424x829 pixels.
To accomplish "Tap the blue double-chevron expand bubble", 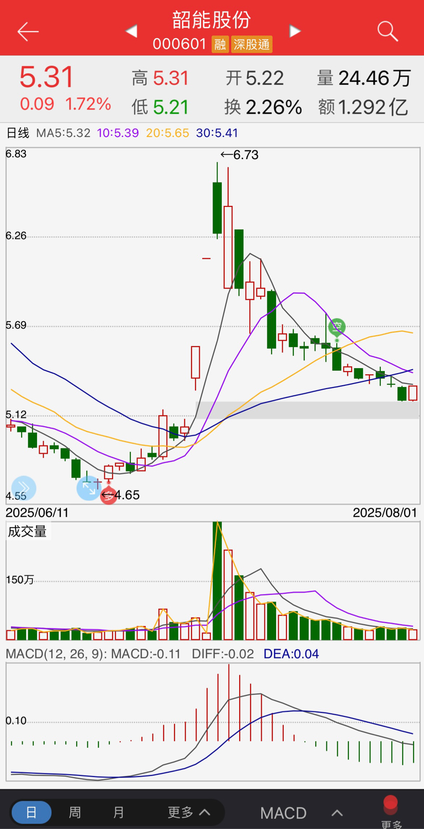I will (x=24, y=488).
